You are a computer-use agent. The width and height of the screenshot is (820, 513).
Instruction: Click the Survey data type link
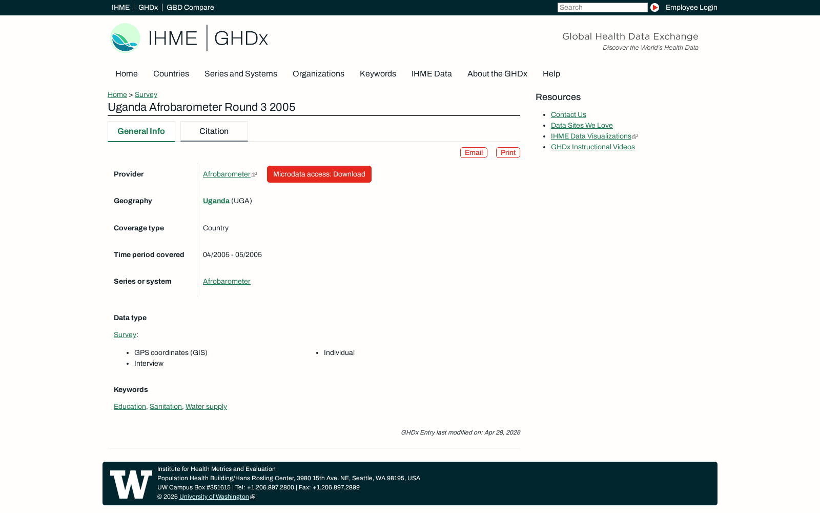pos(125,334)
